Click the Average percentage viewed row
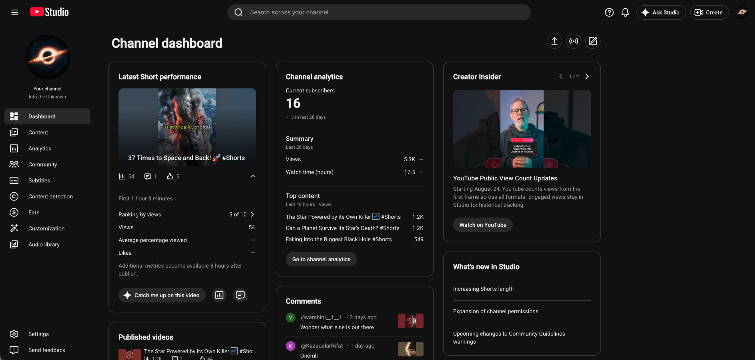This screenshot has height=360, width=755. [x=187, y=240]
